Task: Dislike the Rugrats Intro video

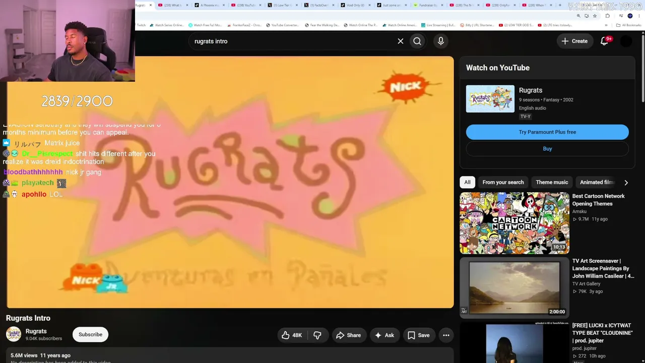Action: (x=317, y=335)
